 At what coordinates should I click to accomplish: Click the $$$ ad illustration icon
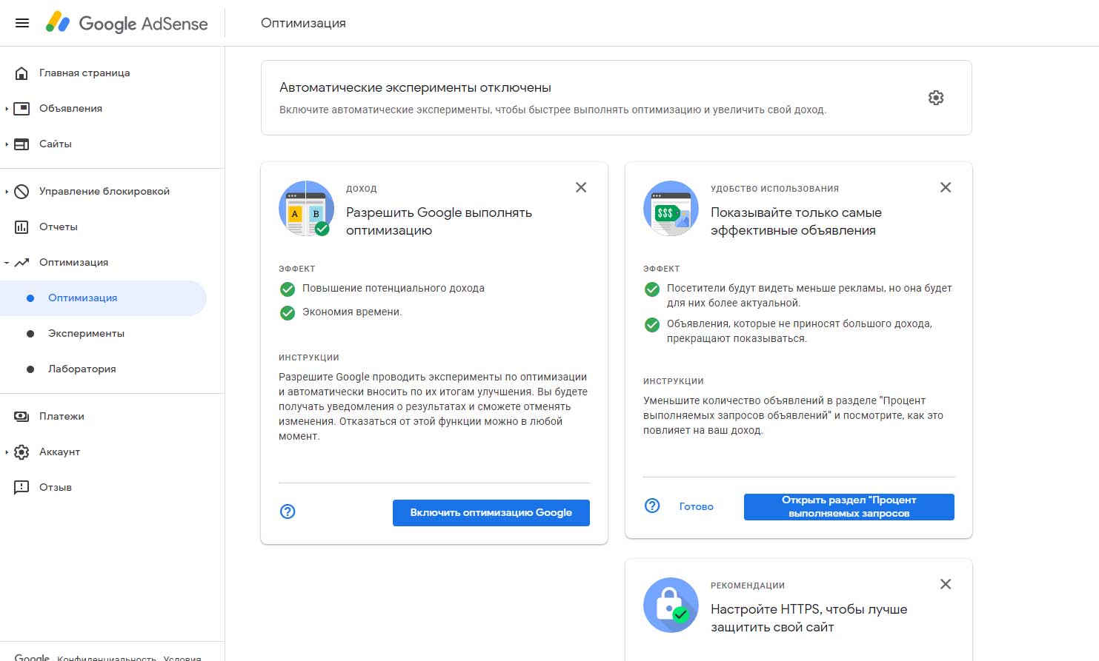[671, 208]
